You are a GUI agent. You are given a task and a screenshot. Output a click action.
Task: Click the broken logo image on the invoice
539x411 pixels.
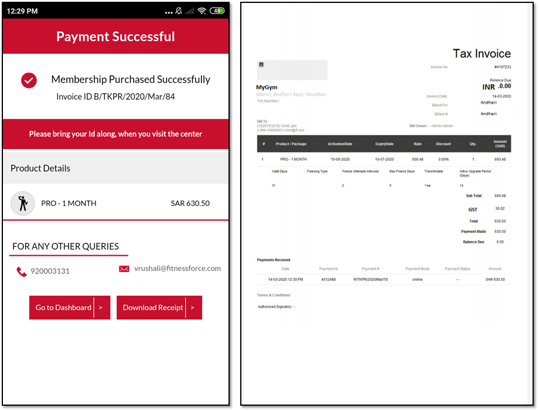pyautogui.click(x=261, y=64)
